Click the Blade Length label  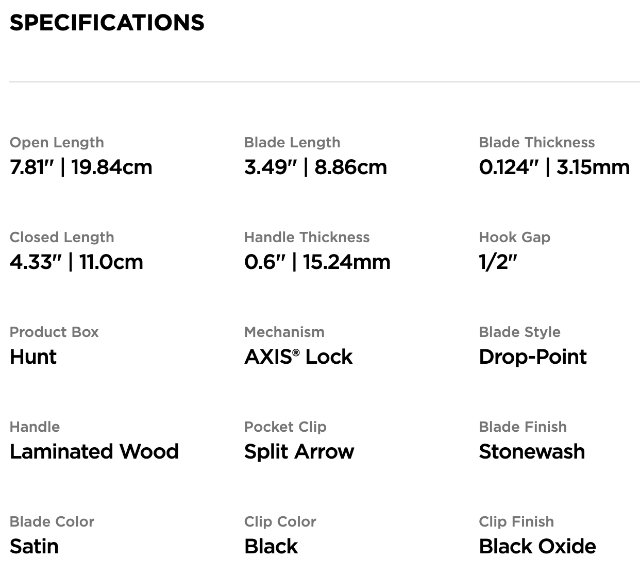[x=292, y=143]
